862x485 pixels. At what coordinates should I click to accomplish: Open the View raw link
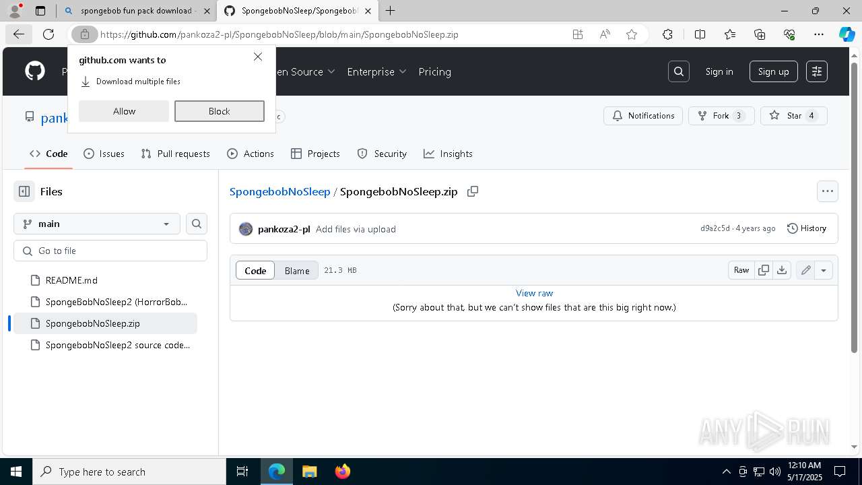click(534, 293)
